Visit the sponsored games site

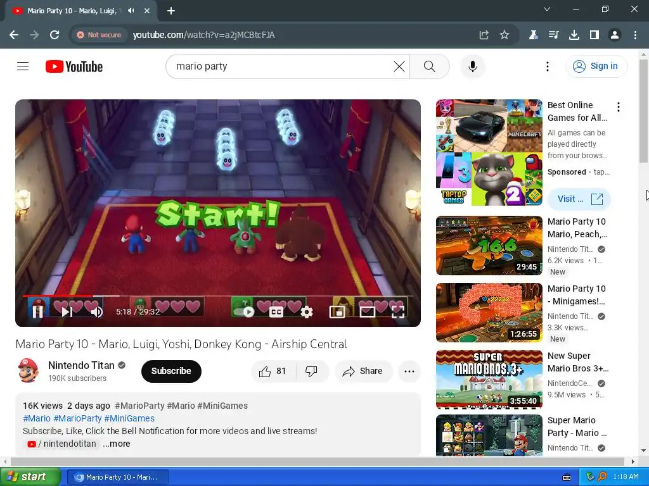click(579, 199)
